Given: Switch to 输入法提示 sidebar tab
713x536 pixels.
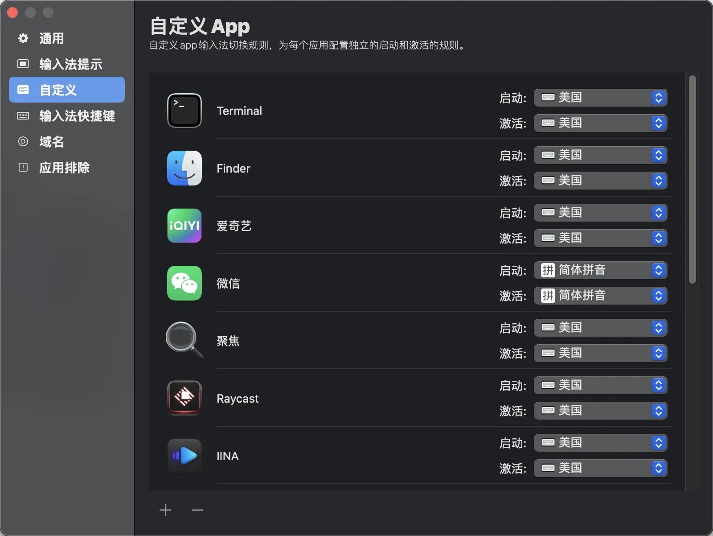Looking at the screenshot, I should tap(70, 64).
